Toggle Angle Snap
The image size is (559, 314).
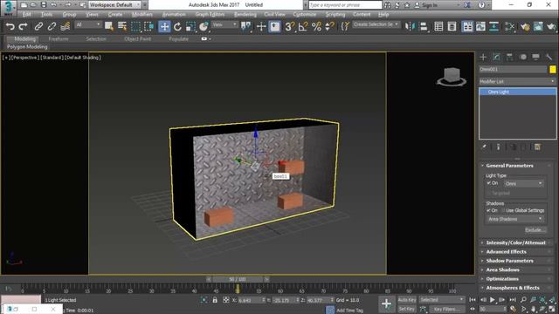[x=303, y=26]
